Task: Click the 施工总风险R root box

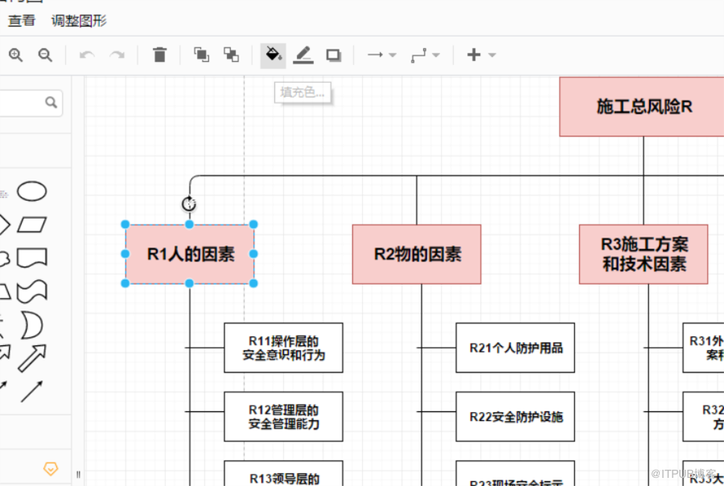Action: coord(643,106)
